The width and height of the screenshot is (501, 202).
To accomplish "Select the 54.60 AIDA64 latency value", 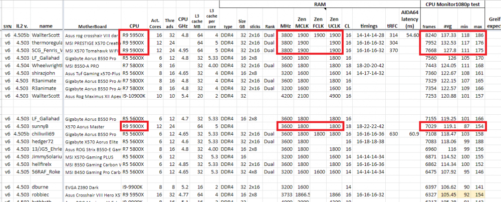I will coord(412,35).
